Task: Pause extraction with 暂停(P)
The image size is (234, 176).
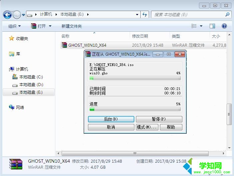Action: pyautogui.click(x=159, y=119)
